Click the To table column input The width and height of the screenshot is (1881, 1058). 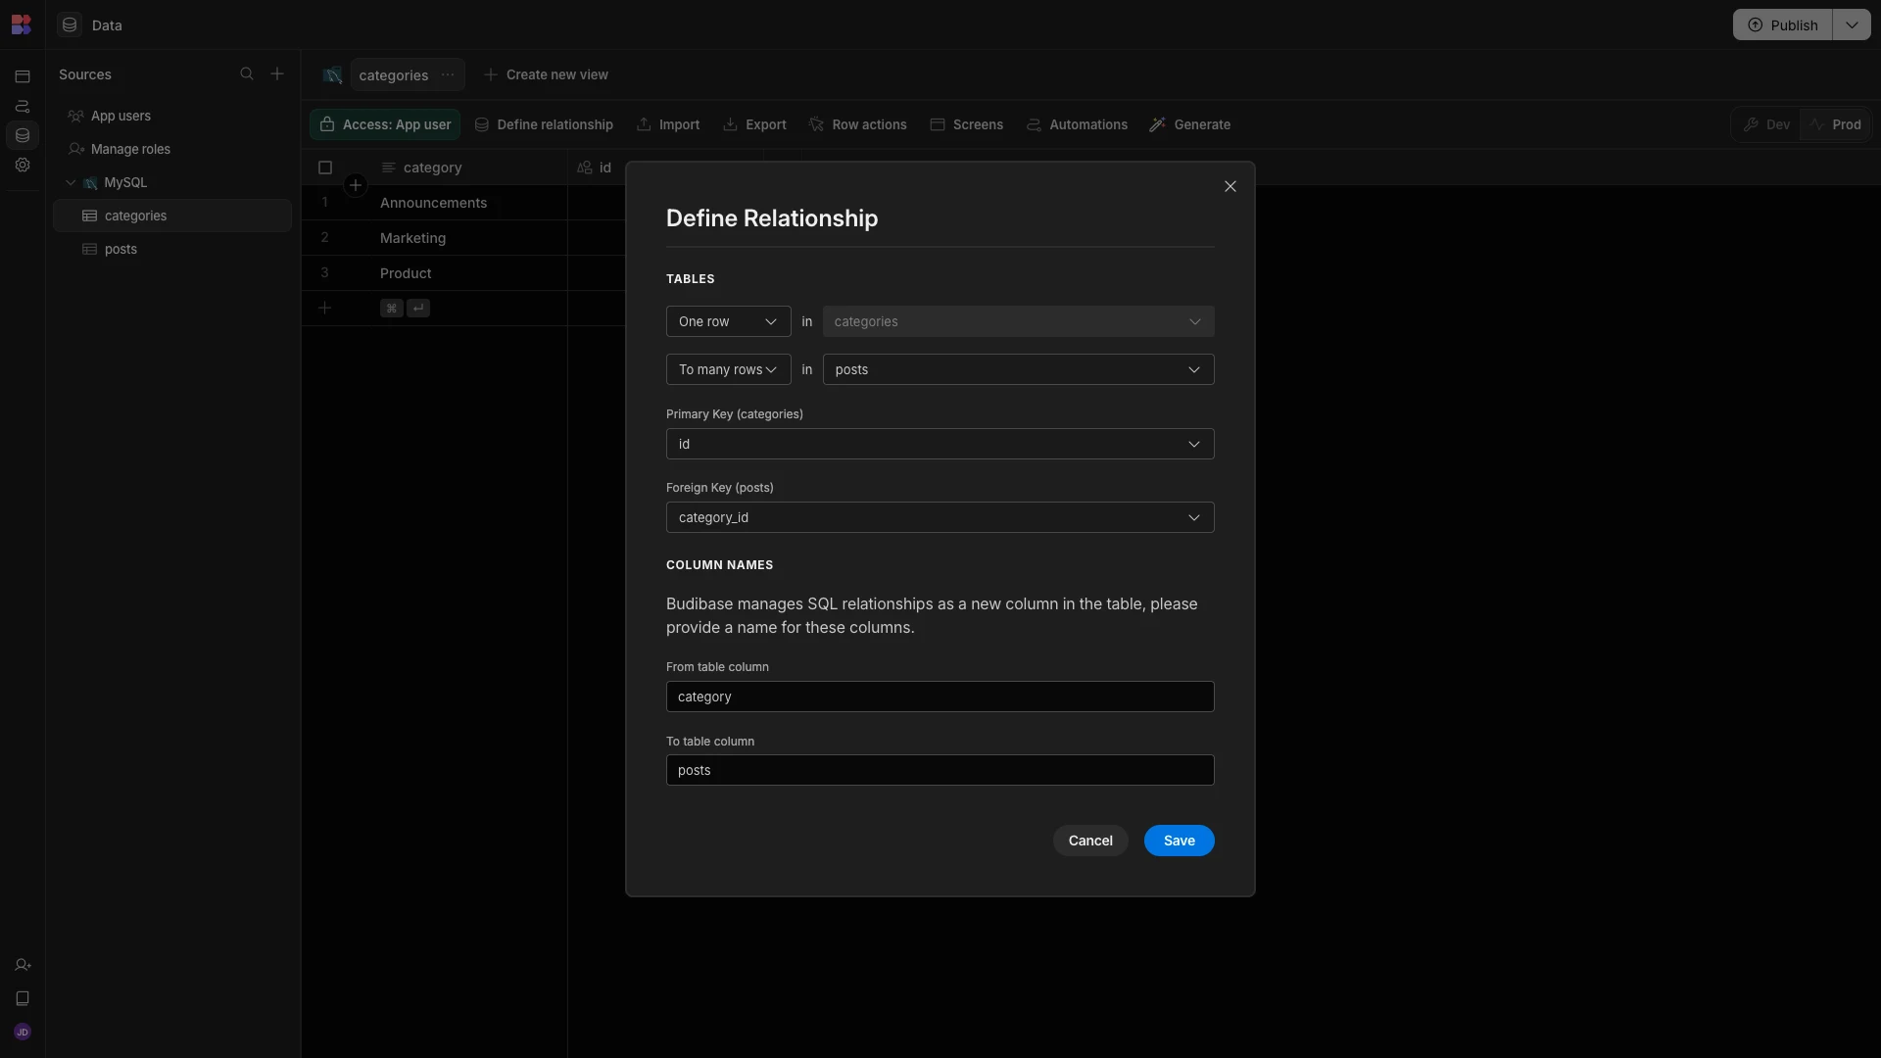tap(940, 770)
